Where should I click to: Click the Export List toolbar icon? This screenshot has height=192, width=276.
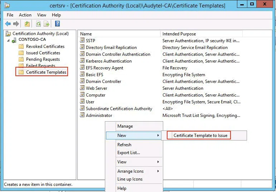(x=46, y=24)
